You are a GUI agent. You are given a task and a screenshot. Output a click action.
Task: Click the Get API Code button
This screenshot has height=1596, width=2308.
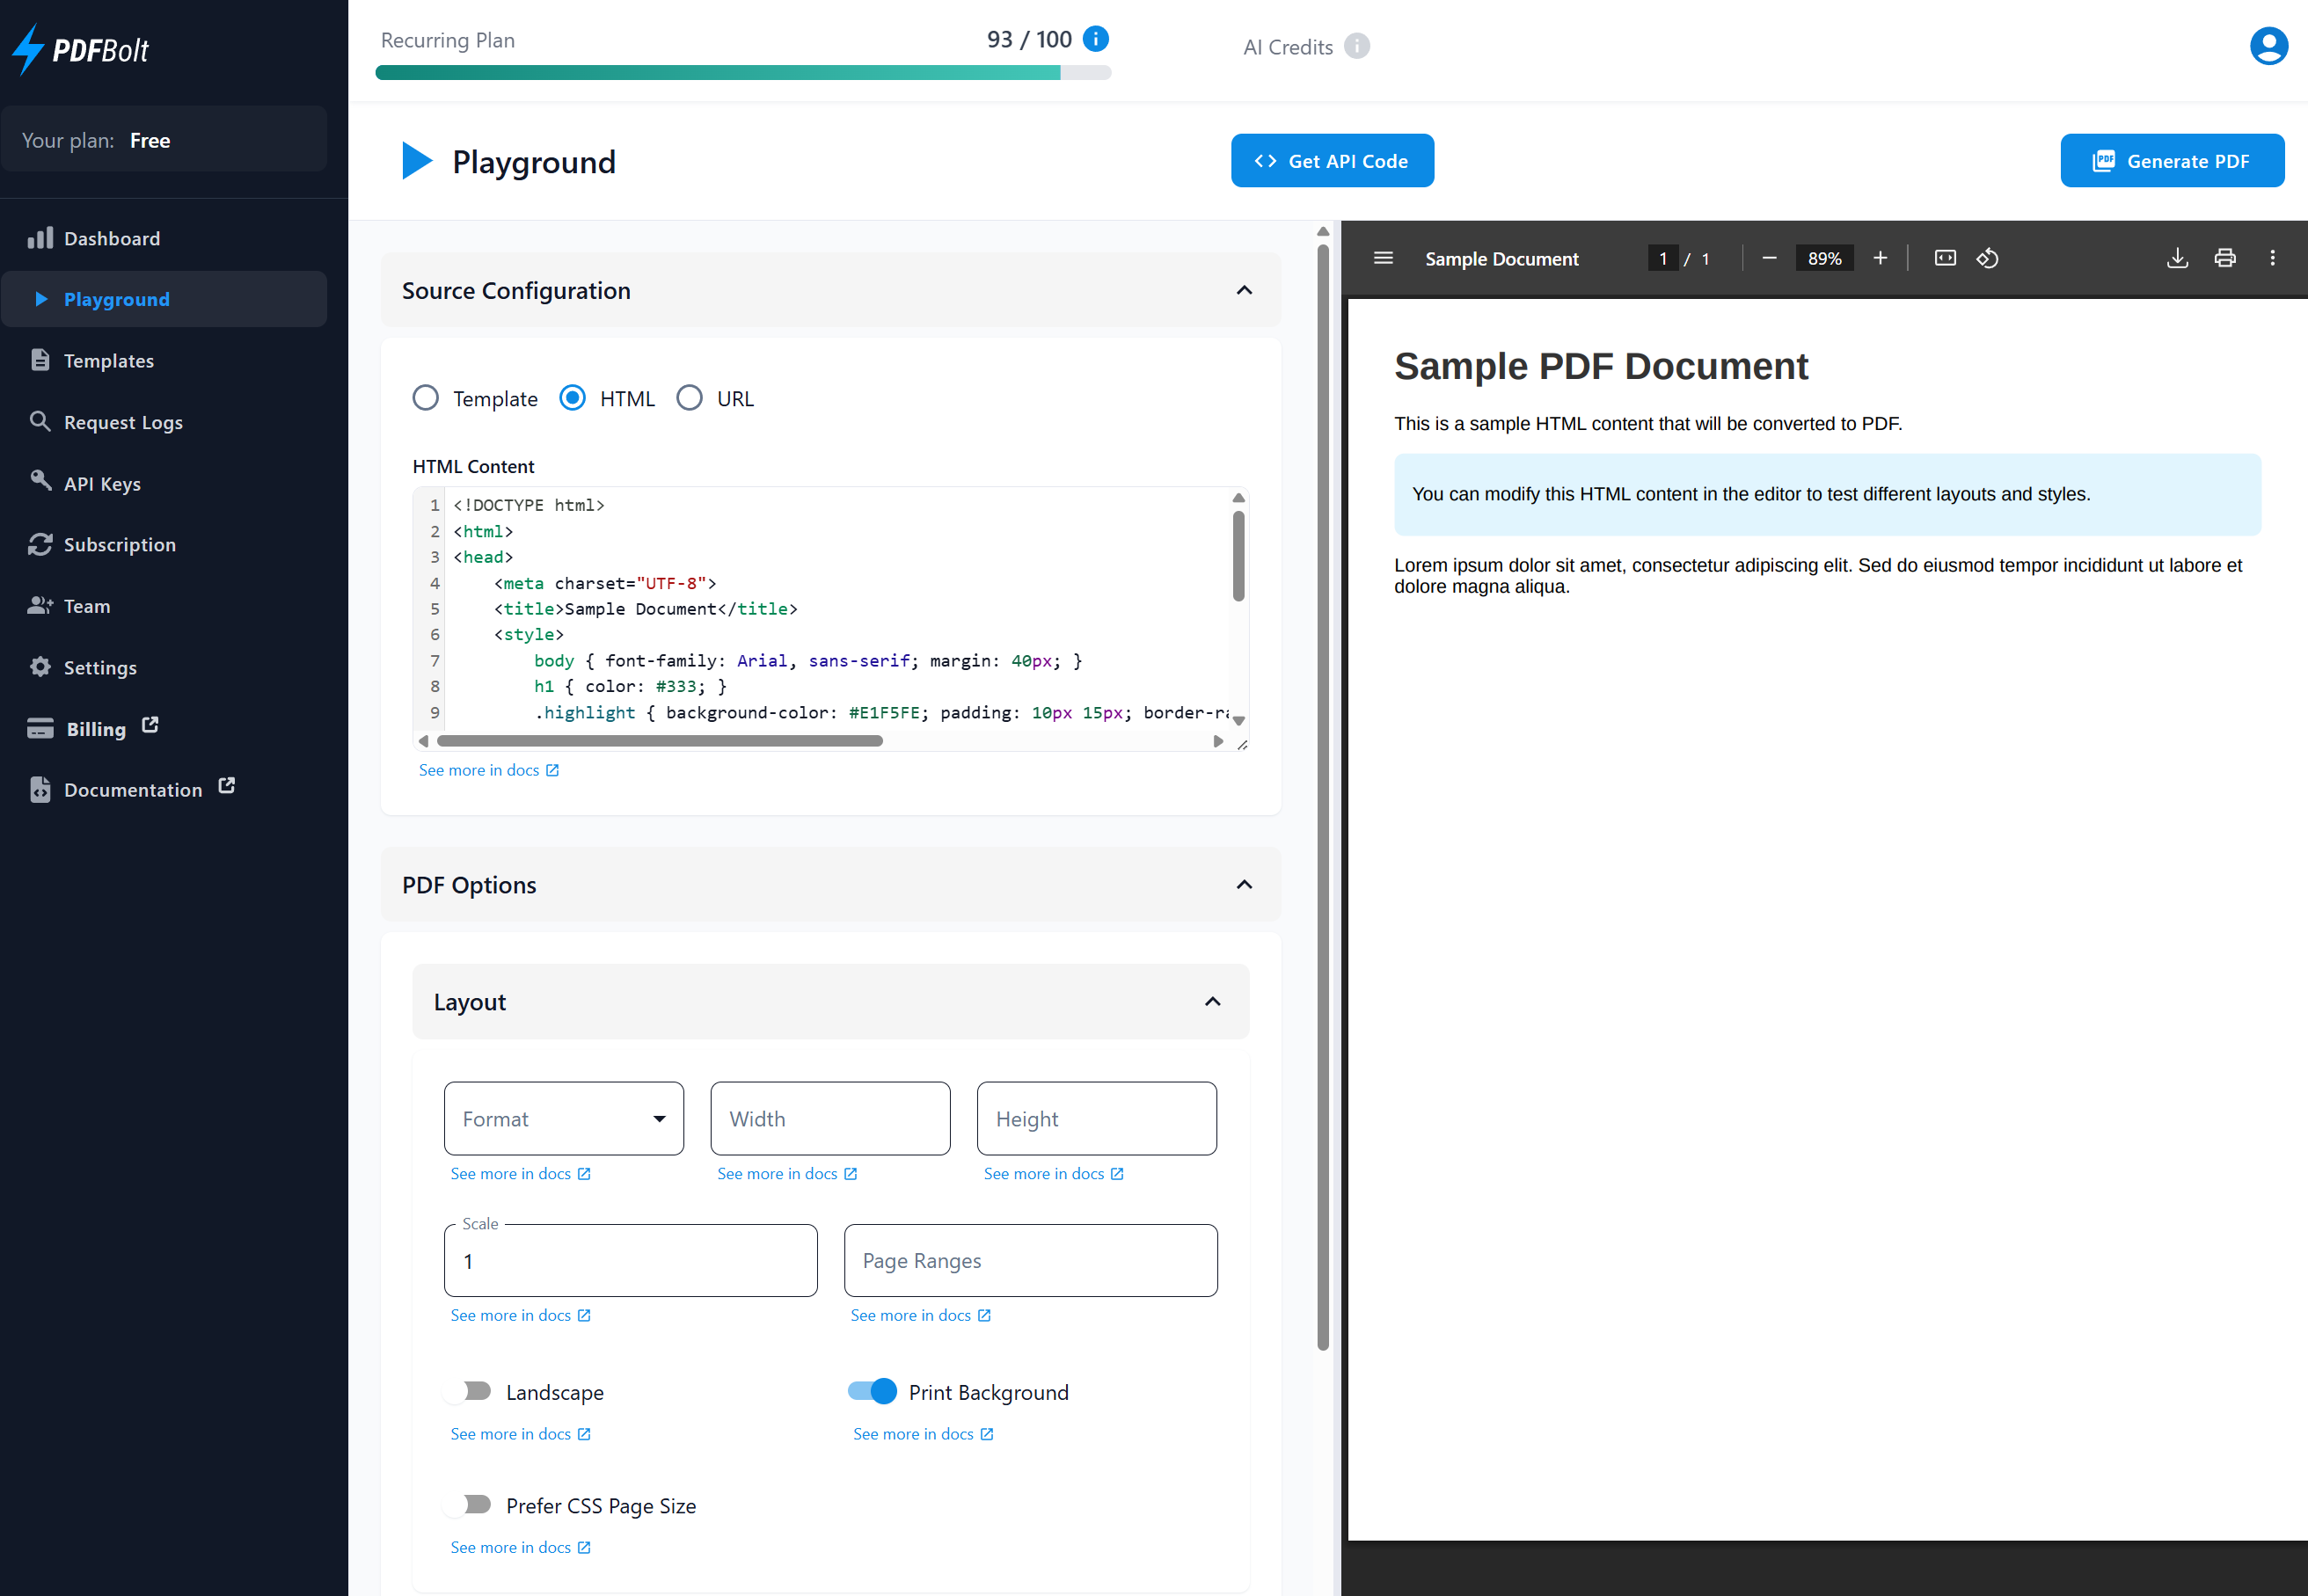pyautogui.click(x=1332, y=161)
